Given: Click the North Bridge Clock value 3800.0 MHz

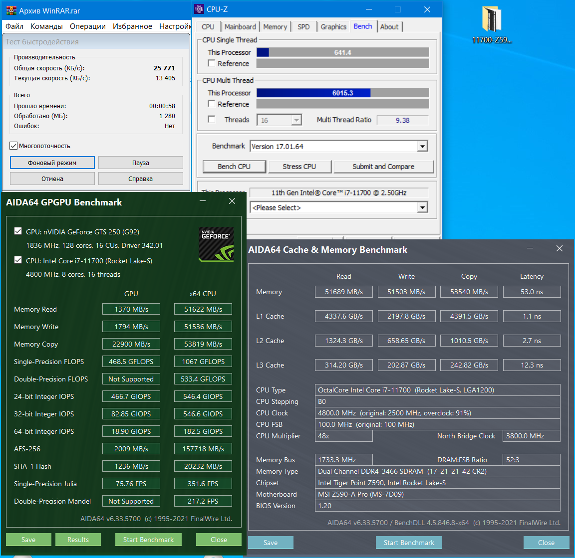Looking at the screenshot, I should pyautogui.click(x=532, y=436).
